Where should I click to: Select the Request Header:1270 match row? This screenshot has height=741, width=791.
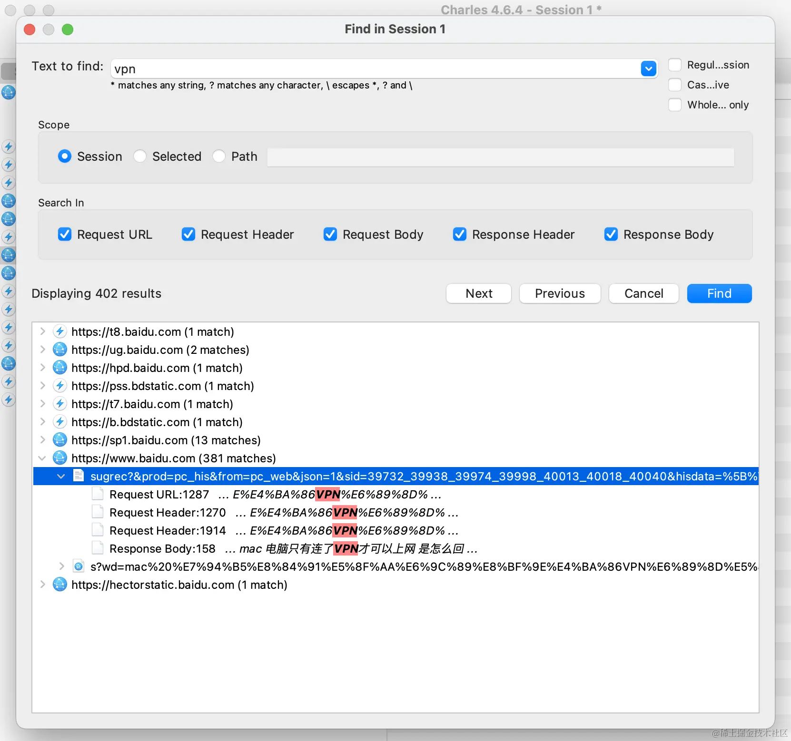coord(396,512)
